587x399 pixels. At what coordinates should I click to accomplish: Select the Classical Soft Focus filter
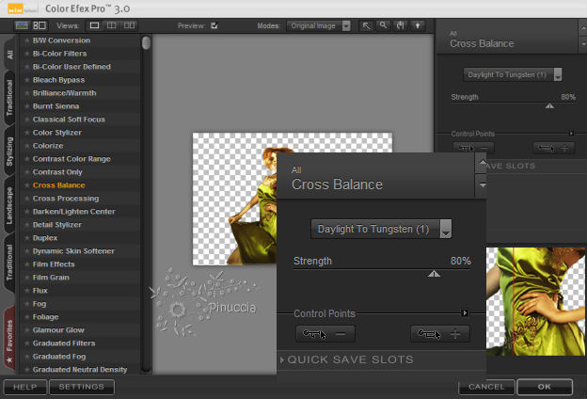[x=69, y=120]
